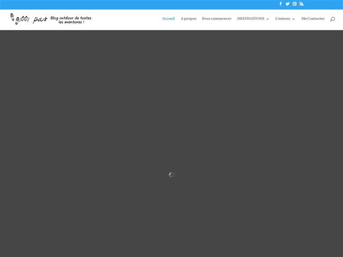
Task: Click the Me Contacter link
Action: 312,19
